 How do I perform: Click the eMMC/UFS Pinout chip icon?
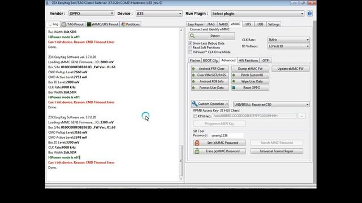click(x=89, y=24)
